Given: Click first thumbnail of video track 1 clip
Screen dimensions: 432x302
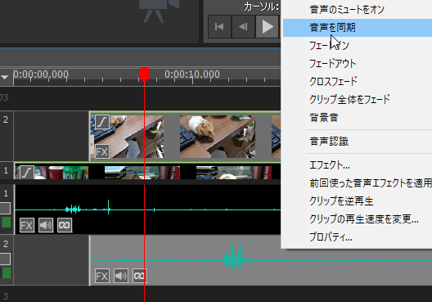Looking at the screenshot, I should pyautogui.click(x=52, y=173).
